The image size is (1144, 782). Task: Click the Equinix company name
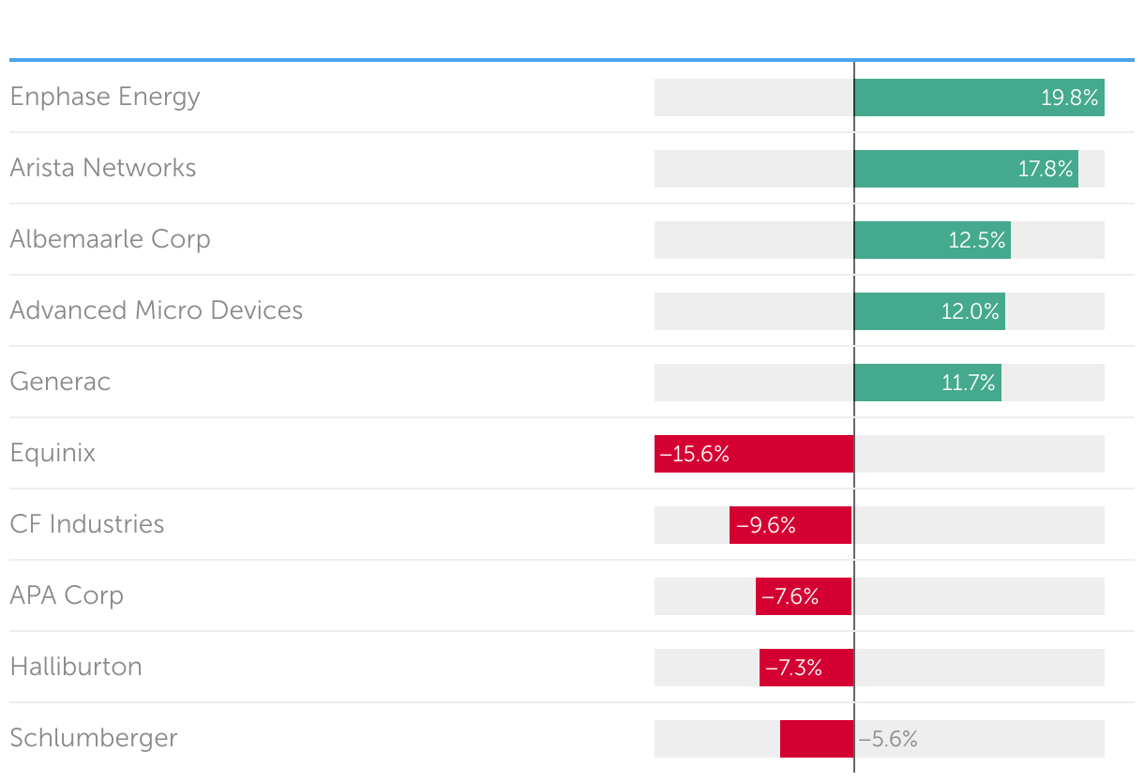pos(53,454)
